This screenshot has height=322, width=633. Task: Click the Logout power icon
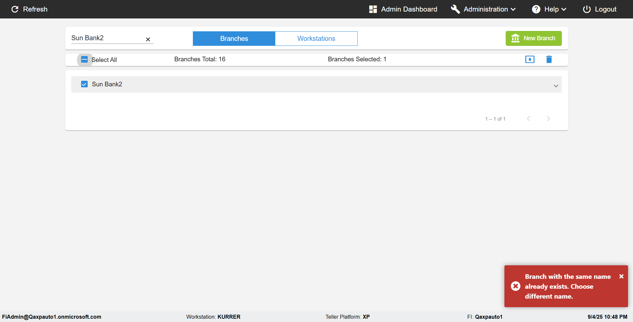587,9
